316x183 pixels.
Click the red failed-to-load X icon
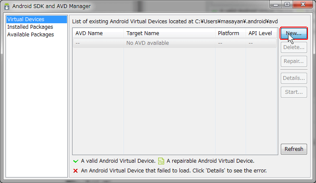click(76, 171)
